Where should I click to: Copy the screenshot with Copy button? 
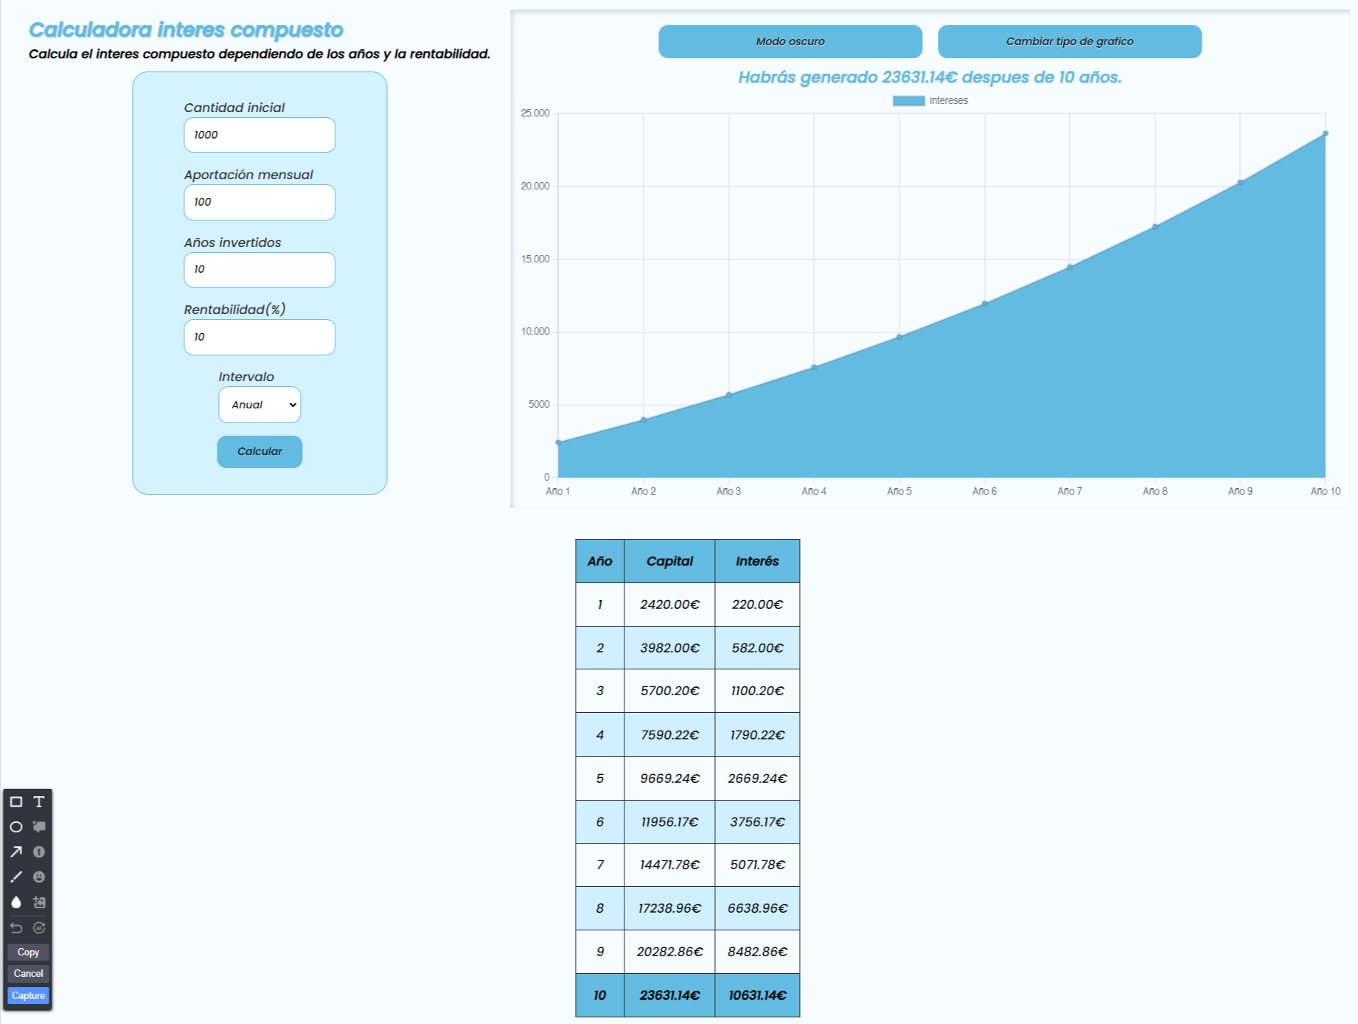click(x=28, y=952)
